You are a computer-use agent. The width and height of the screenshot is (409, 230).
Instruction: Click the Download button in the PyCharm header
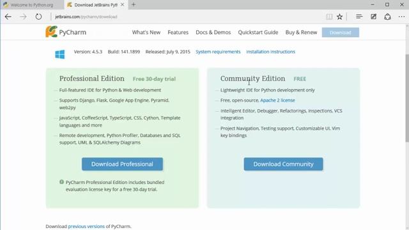341,33
